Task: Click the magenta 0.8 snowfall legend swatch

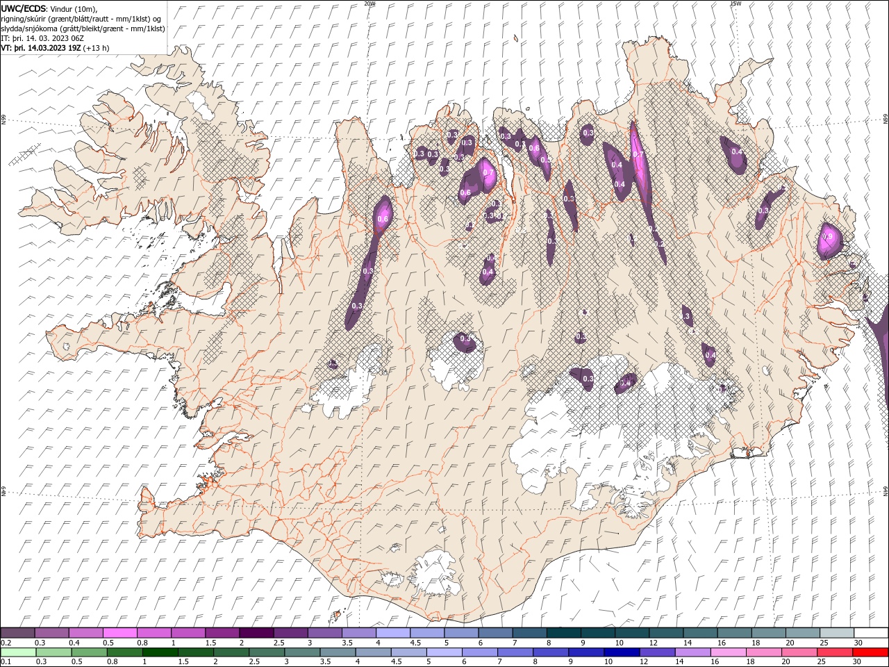Action: 153,633
